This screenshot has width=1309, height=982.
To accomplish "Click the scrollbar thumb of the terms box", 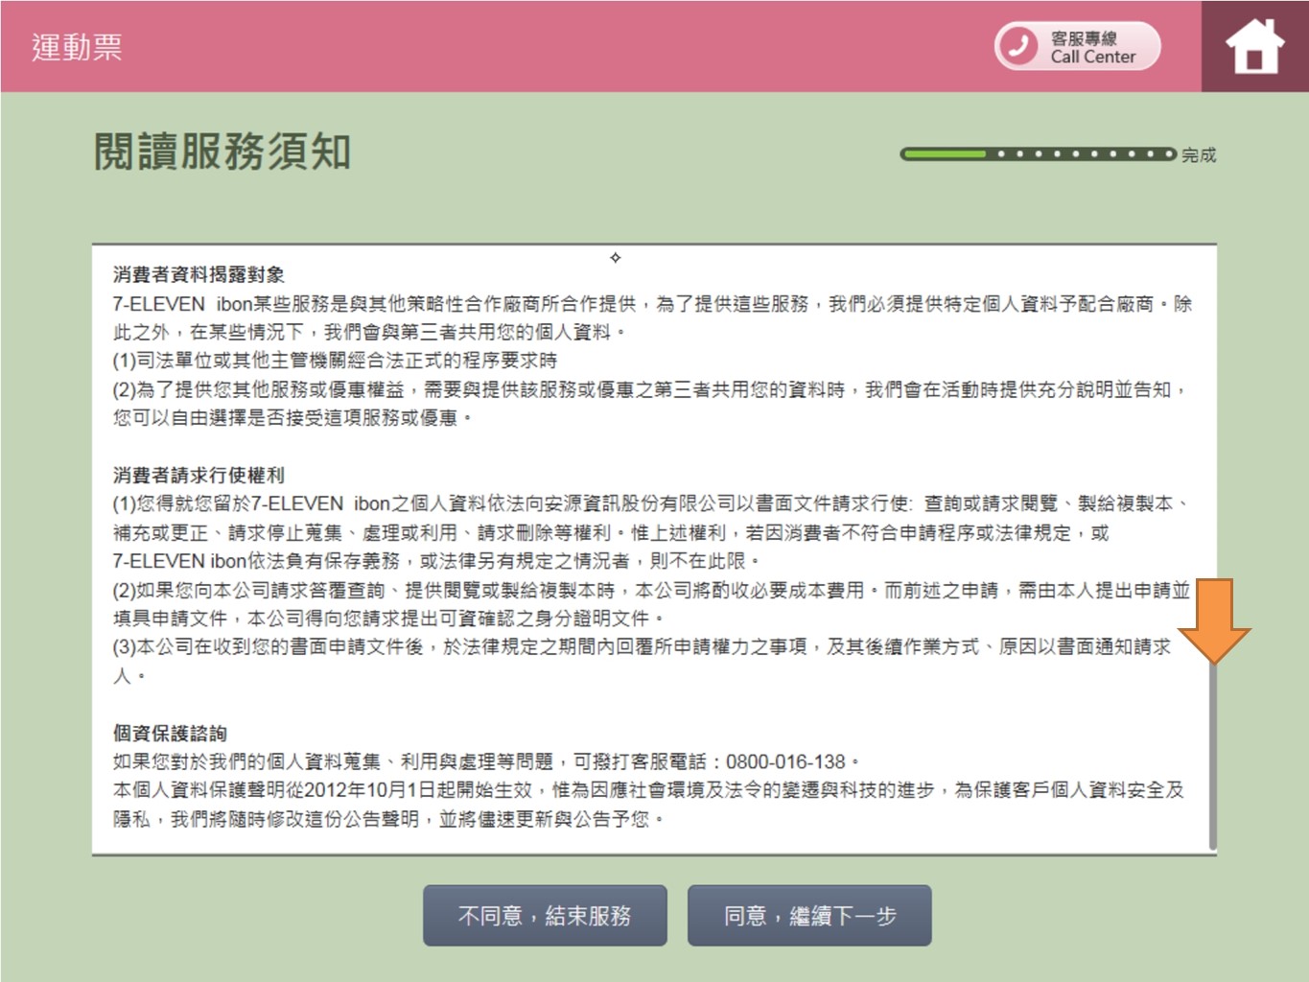I will (x=1212, y=756).
